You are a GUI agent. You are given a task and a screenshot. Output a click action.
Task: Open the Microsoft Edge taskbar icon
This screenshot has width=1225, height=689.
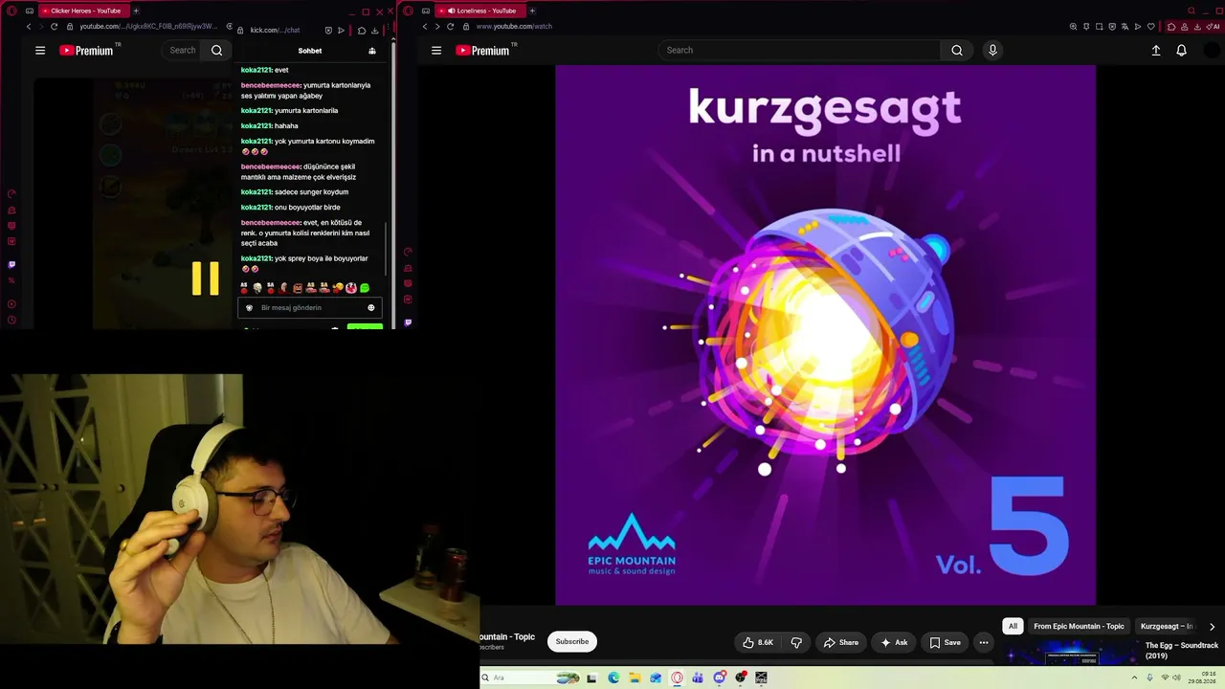click(613, 678)
